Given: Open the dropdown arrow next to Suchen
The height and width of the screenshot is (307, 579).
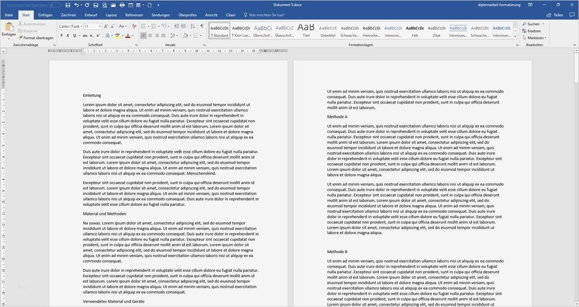Looking at the screenshot, I should click(543, 24).
